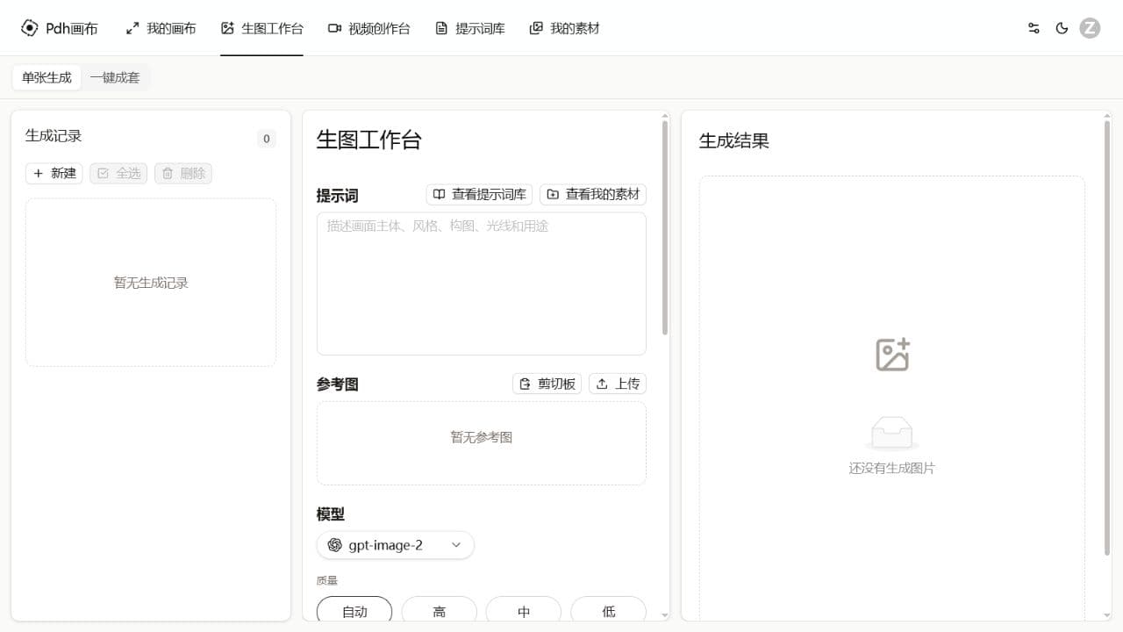Click the workbench panel scrollbar
This screenshot has width=1123, height=632.
(x=665, y=227)
